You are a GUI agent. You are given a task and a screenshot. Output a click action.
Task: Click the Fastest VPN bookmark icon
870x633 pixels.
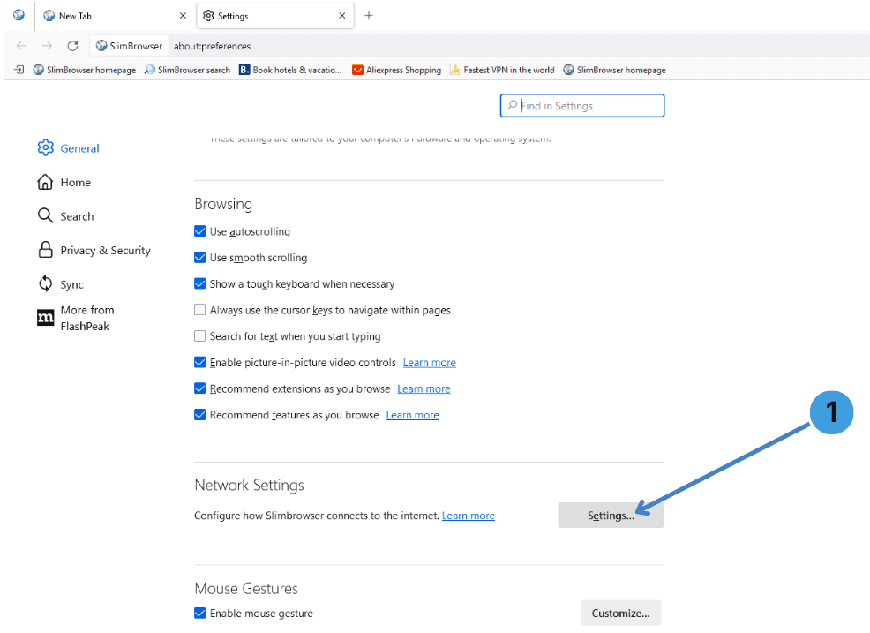455,70
